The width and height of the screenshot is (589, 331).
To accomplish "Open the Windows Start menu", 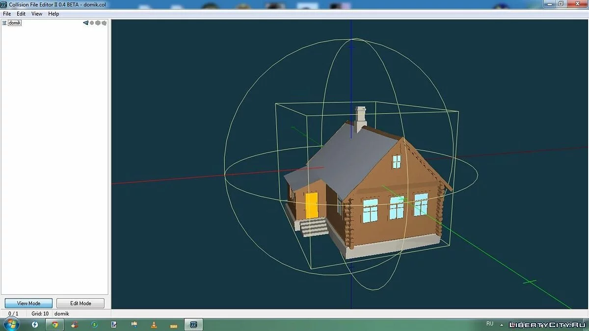I will (x=11, y=324).
